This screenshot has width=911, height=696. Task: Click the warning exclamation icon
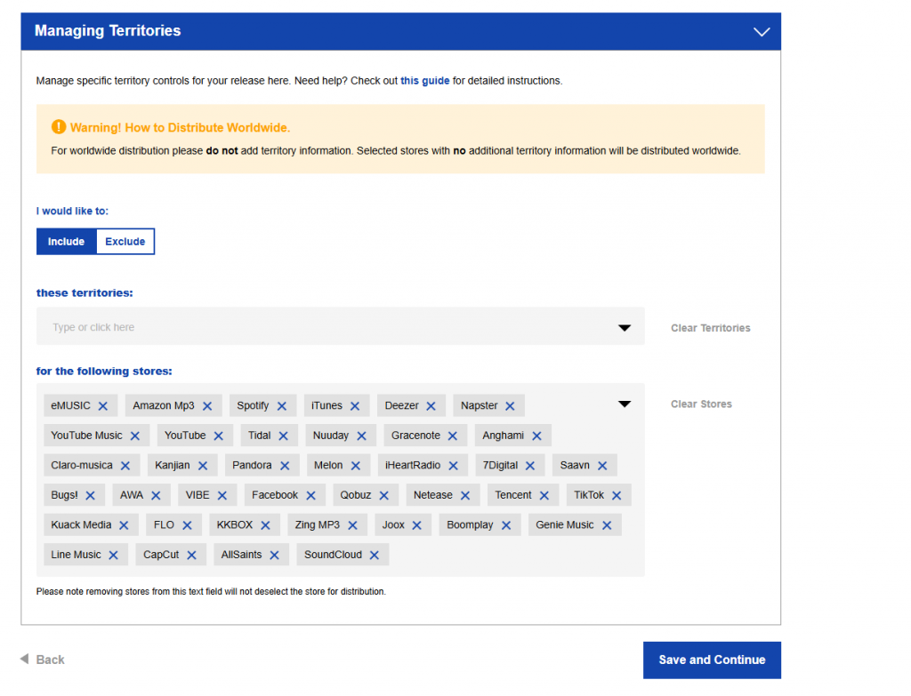59,127
